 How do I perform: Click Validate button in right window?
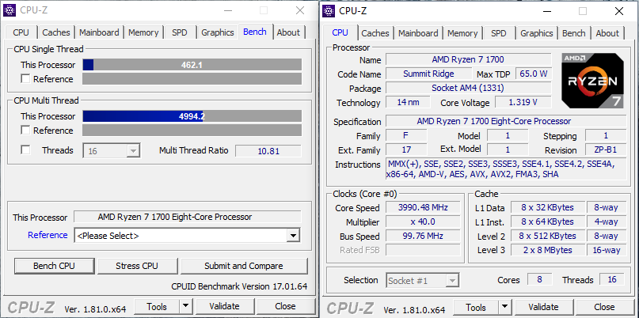click(x=543, y=307)
